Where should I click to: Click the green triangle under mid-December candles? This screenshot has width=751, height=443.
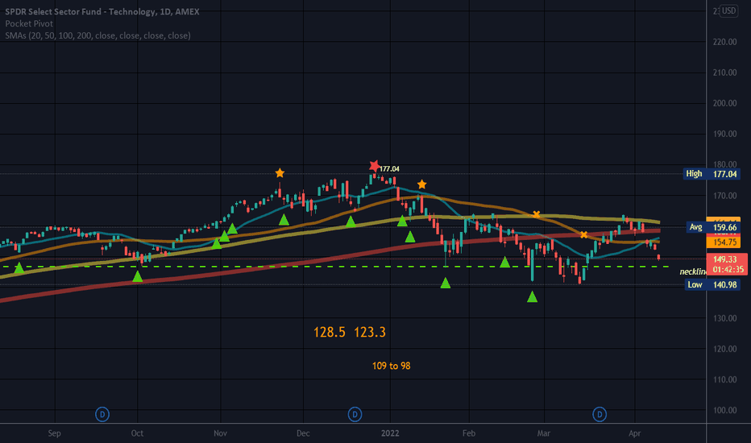pyautogui.click(x=351, y=221)
